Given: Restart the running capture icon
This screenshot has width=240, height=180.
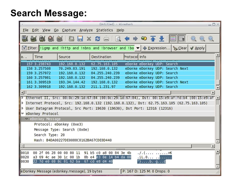Looking at the screenshot, I should [x=60, y=38].
